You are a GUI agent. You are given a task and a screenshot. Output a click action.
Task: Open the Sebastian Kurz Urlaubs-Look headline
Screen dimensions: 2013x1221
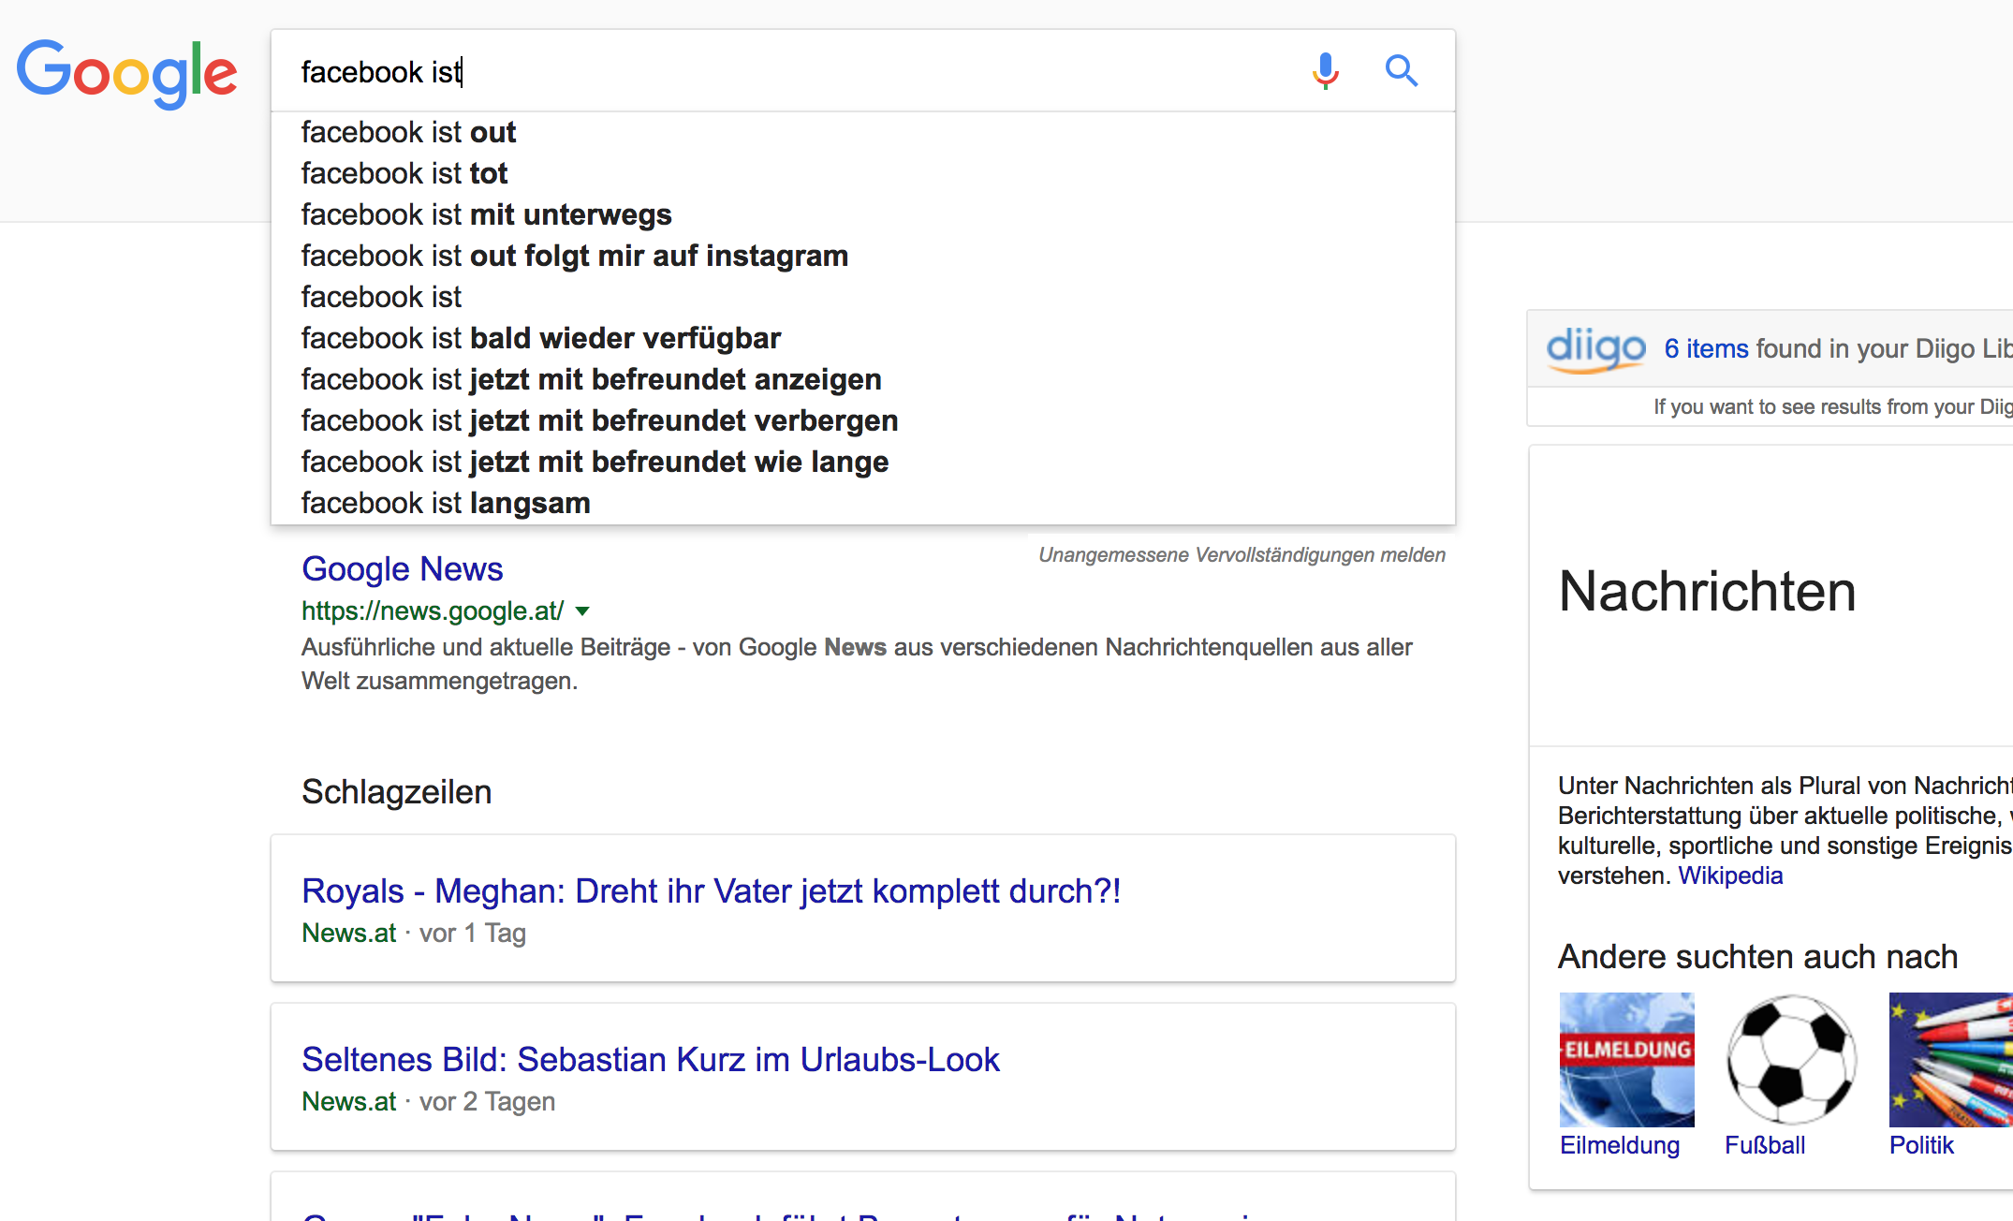click(651, 1059)
